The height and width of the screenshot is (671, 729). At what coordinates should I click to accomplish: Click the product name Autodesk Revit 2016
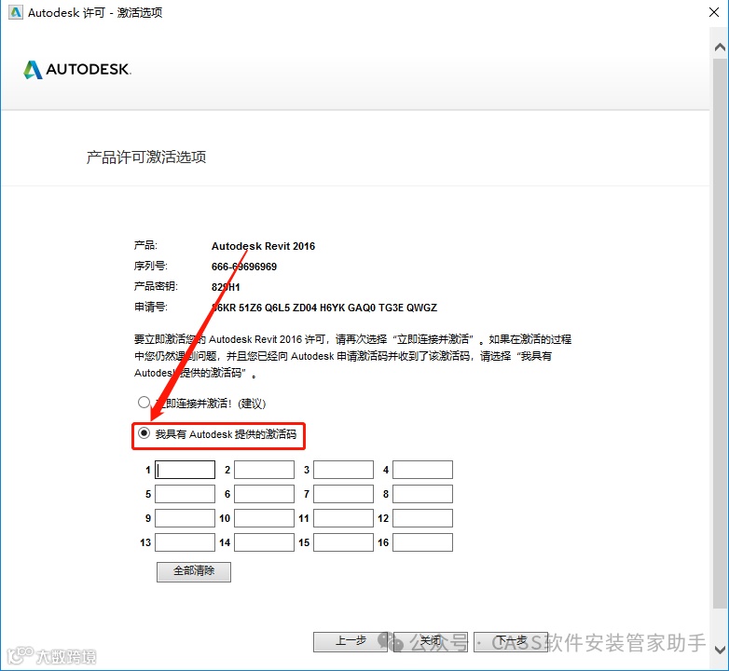pos(263,246)
